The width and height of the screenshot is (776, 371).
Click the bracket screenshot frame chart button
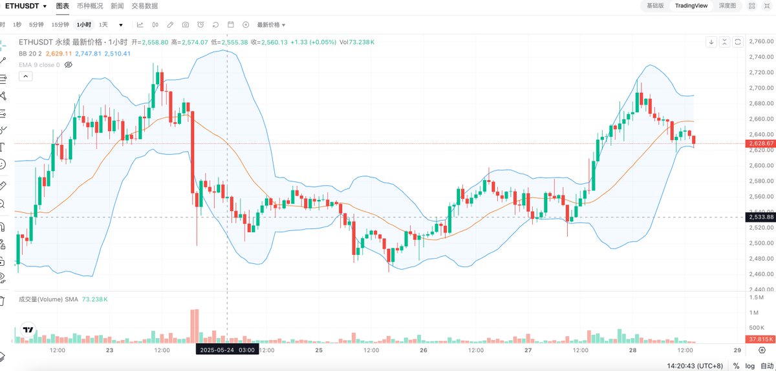click(738, 42)
